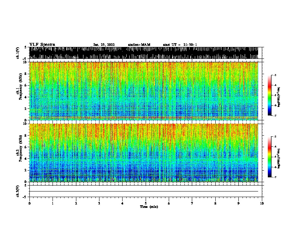
Task: Click the "-3" label on ch.1 color bar
Action: pos(275,75)
